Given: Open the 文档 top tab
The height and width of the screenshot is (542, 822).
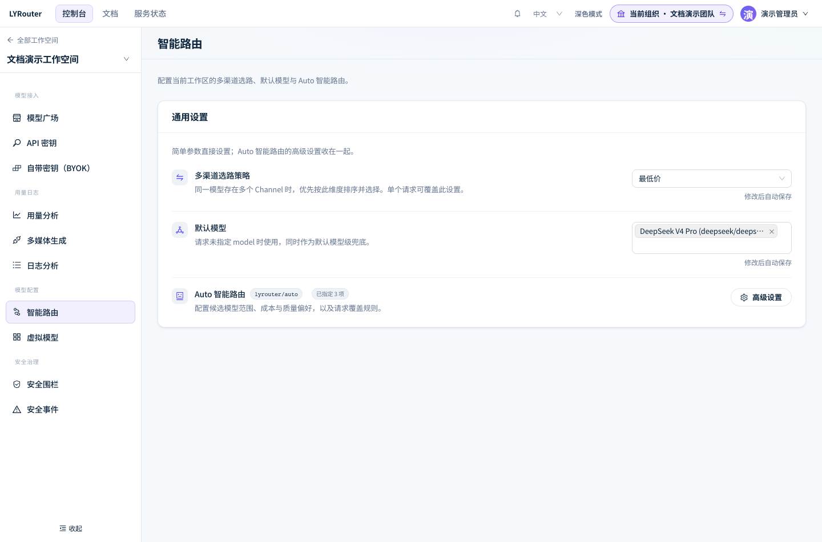Looking at the screenshot, I should 110,14.
